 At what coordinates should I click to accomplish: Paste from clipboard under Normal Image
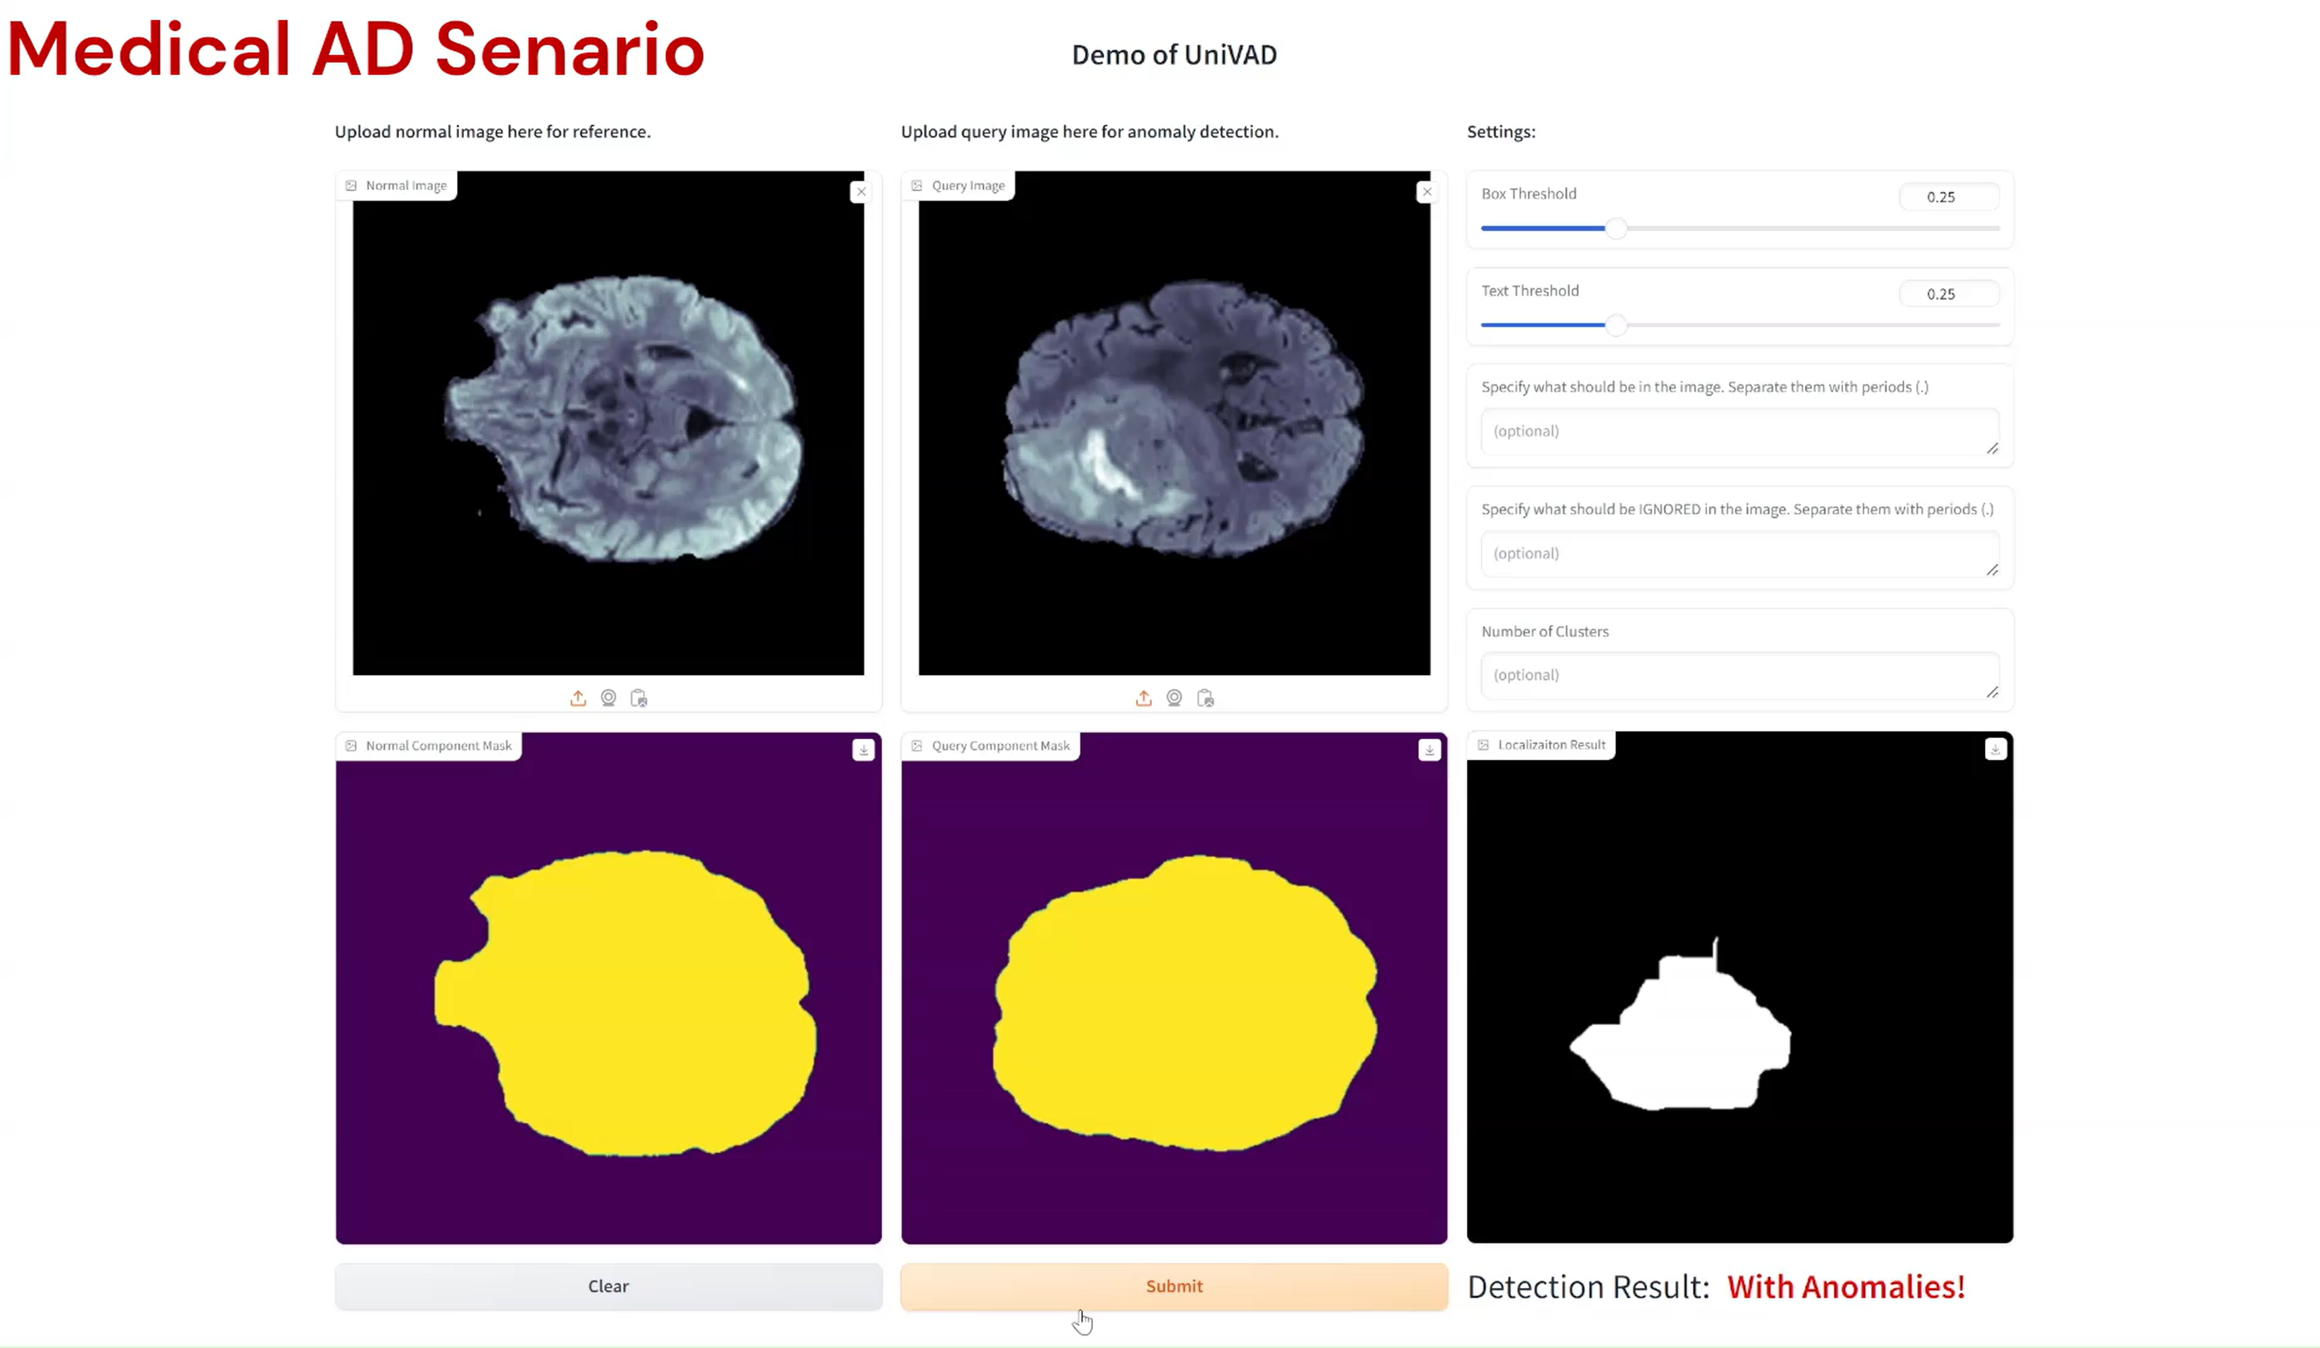click(639, 698)
